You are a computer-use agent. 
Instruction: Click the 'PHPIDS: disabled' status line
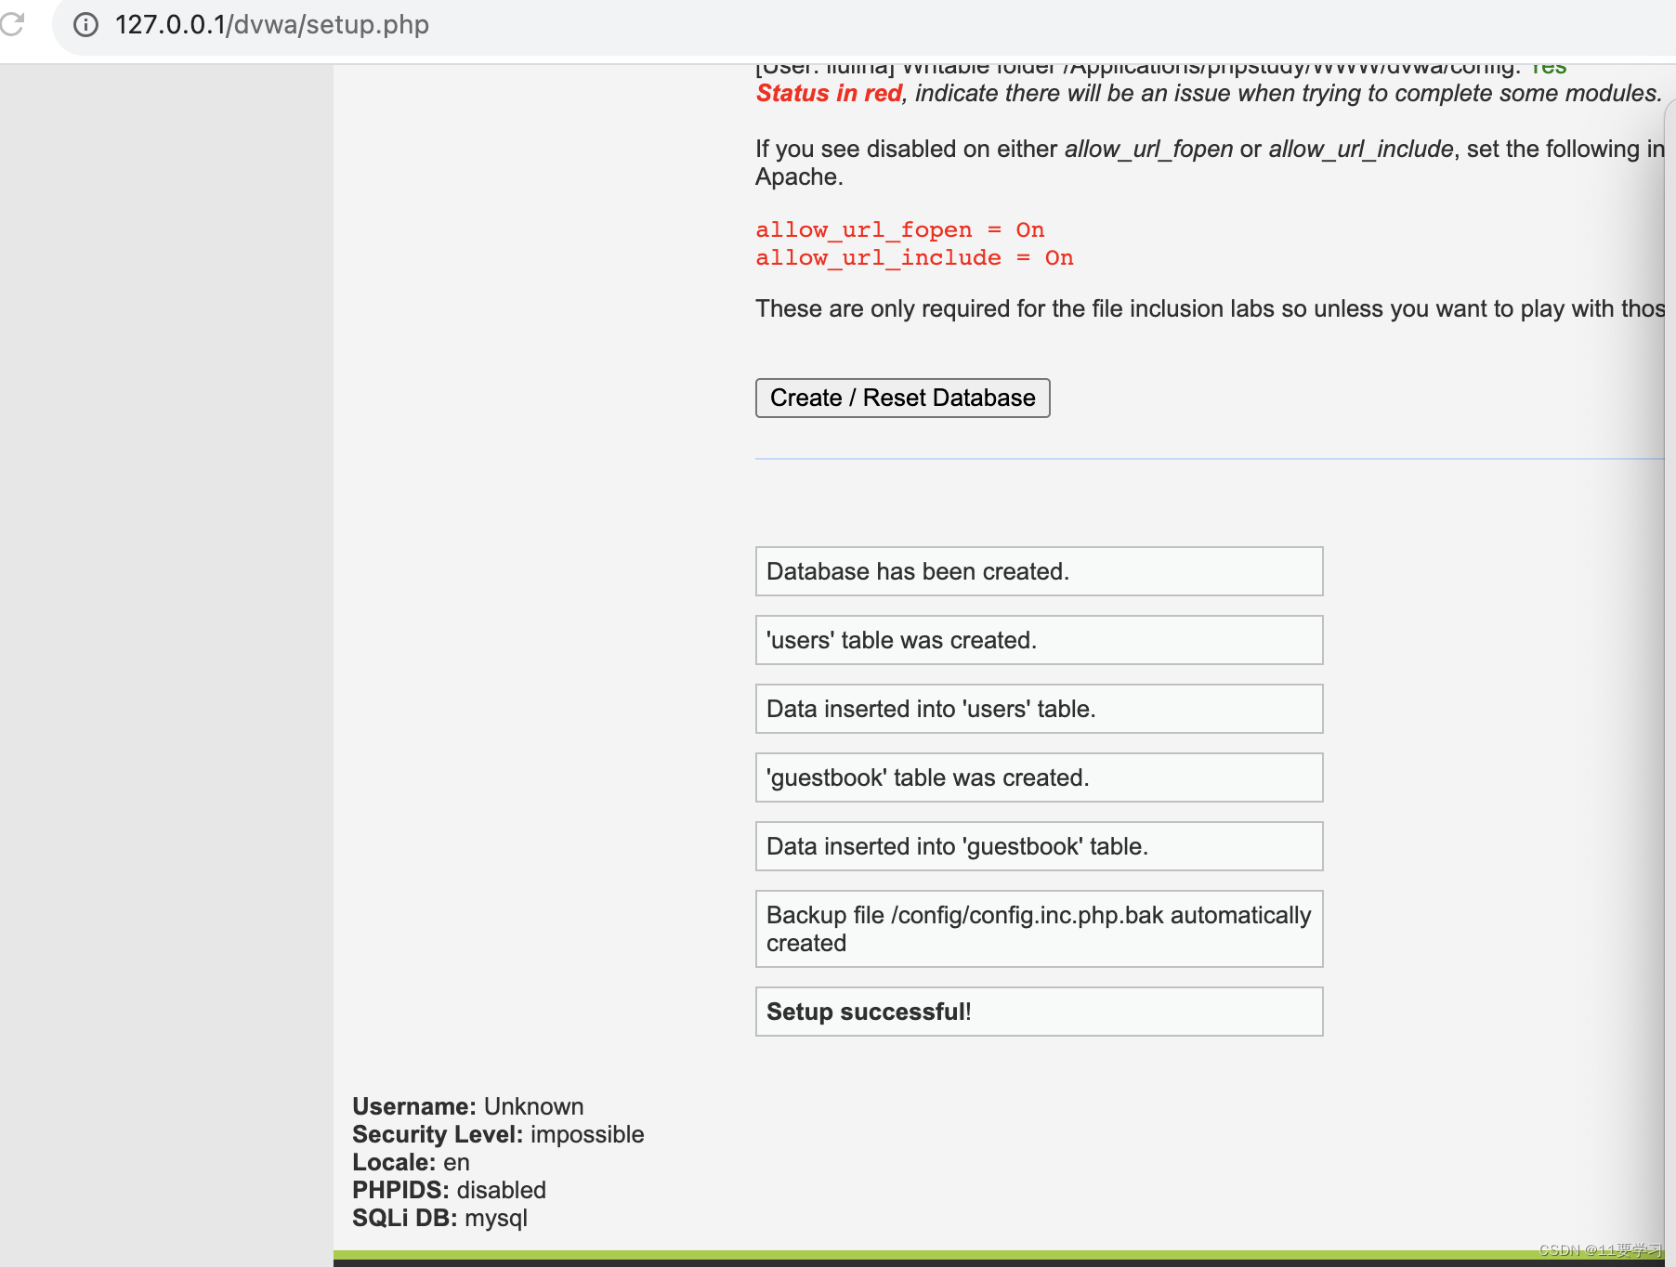tap(449, 1190)
